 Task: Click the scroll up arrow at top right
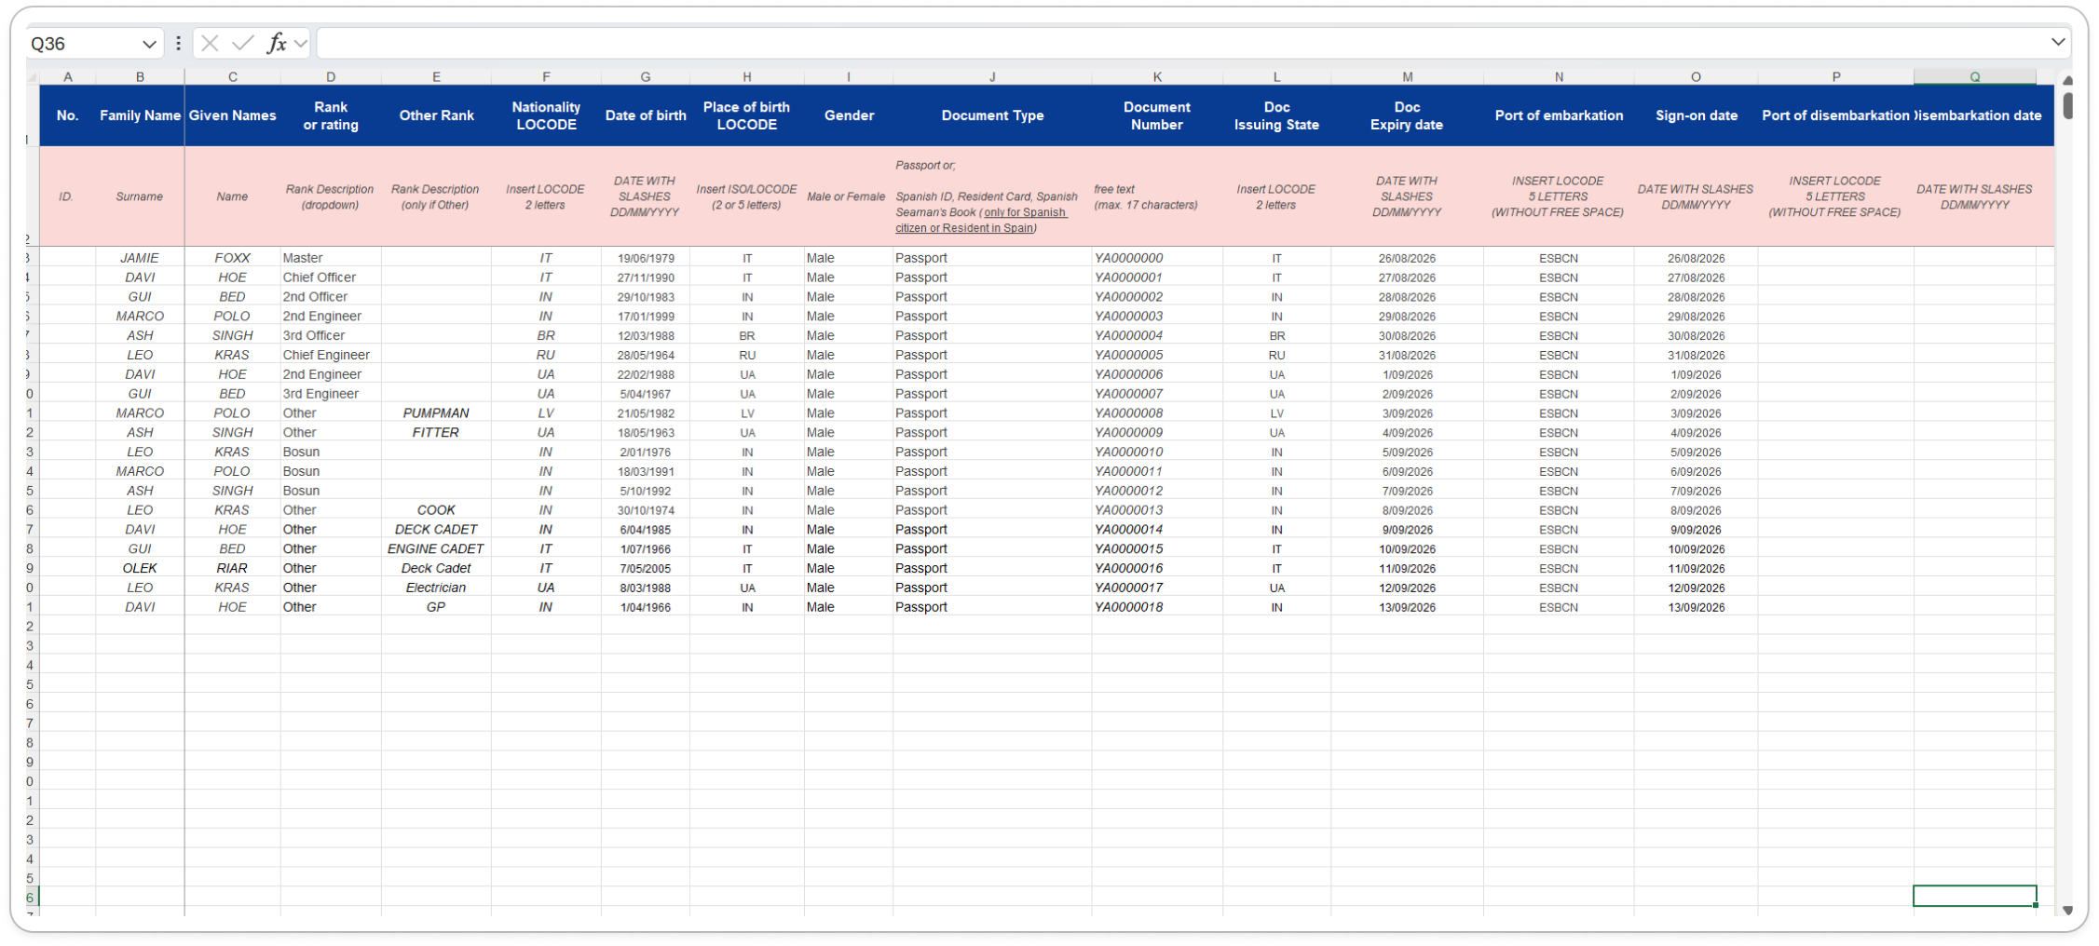(2067, 81)
